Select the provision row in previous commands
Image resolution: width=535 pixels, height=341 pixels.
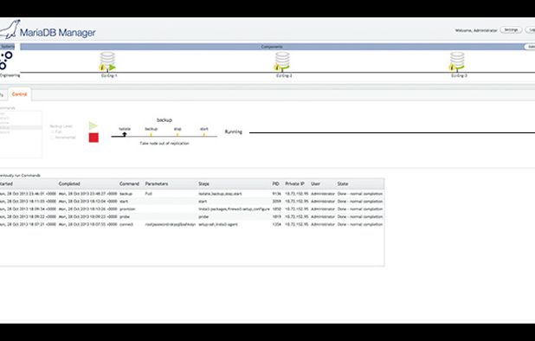pos(192,209)
